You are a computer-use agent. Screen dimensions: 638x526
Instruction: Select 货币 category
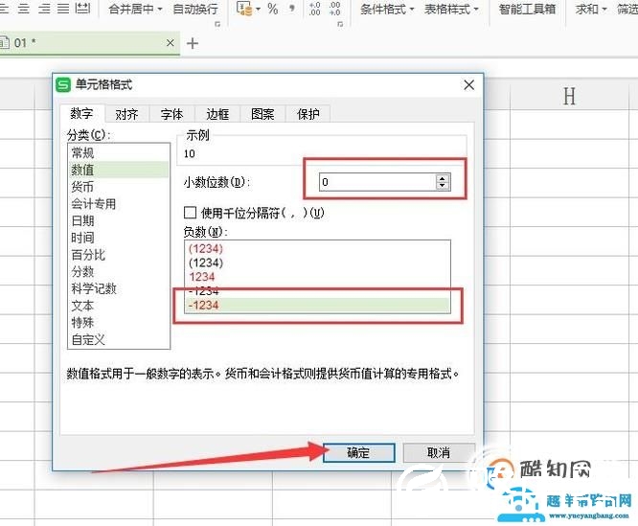tap(119, 187)
